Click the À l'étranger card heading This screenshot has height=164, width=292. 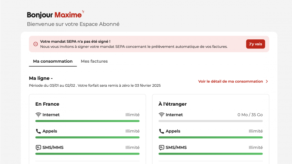pos(172,104)
